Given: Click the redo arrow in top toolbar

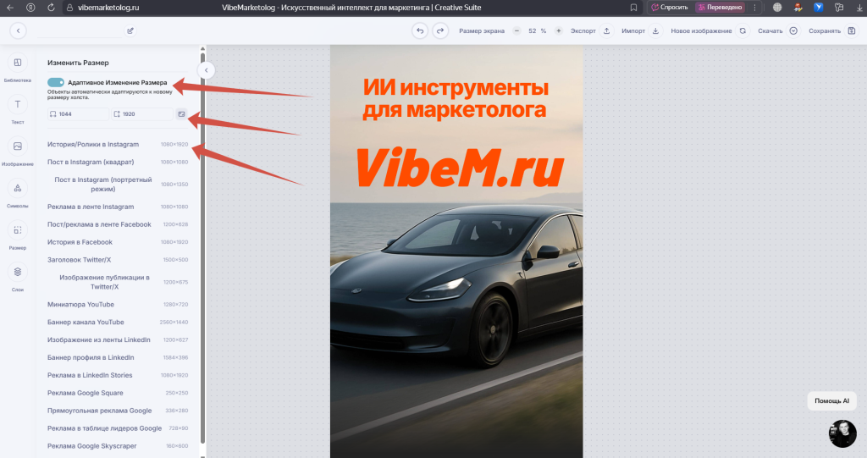Looking at the screenshot, I should [x=439, y=30].
